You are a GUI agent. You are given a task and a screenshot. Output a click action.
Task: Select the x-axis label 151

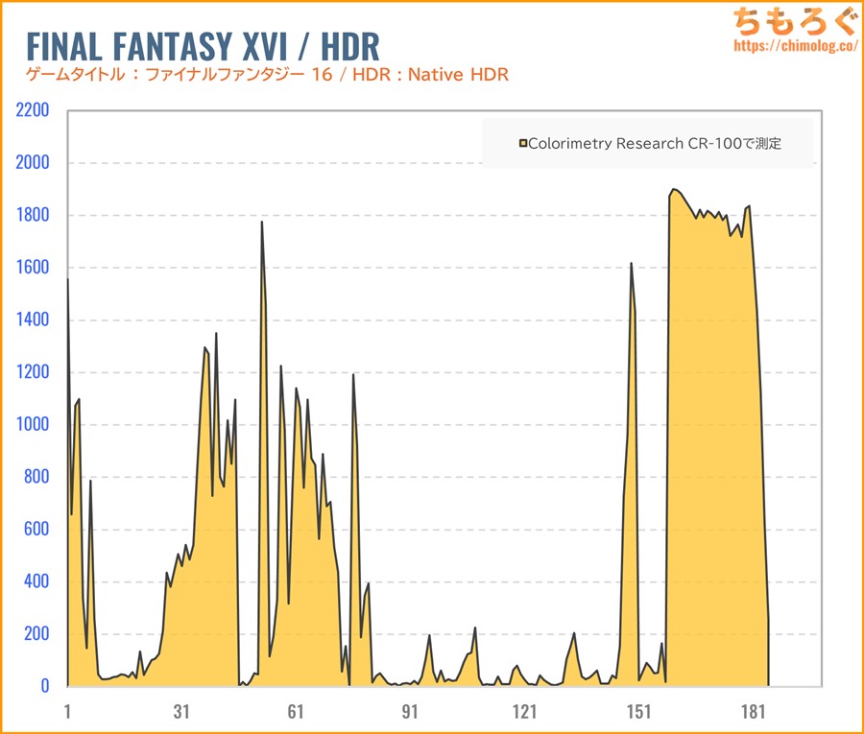638,711
